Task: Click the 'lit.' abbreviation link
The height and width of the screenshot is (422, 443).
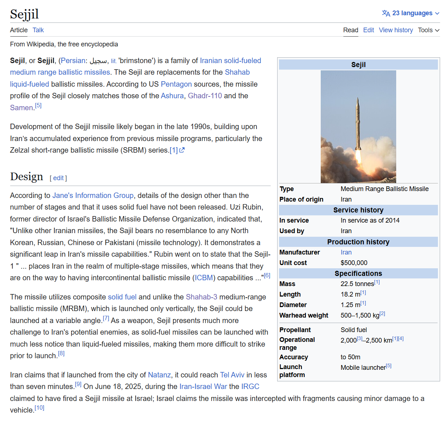Action: click(114, 61)
